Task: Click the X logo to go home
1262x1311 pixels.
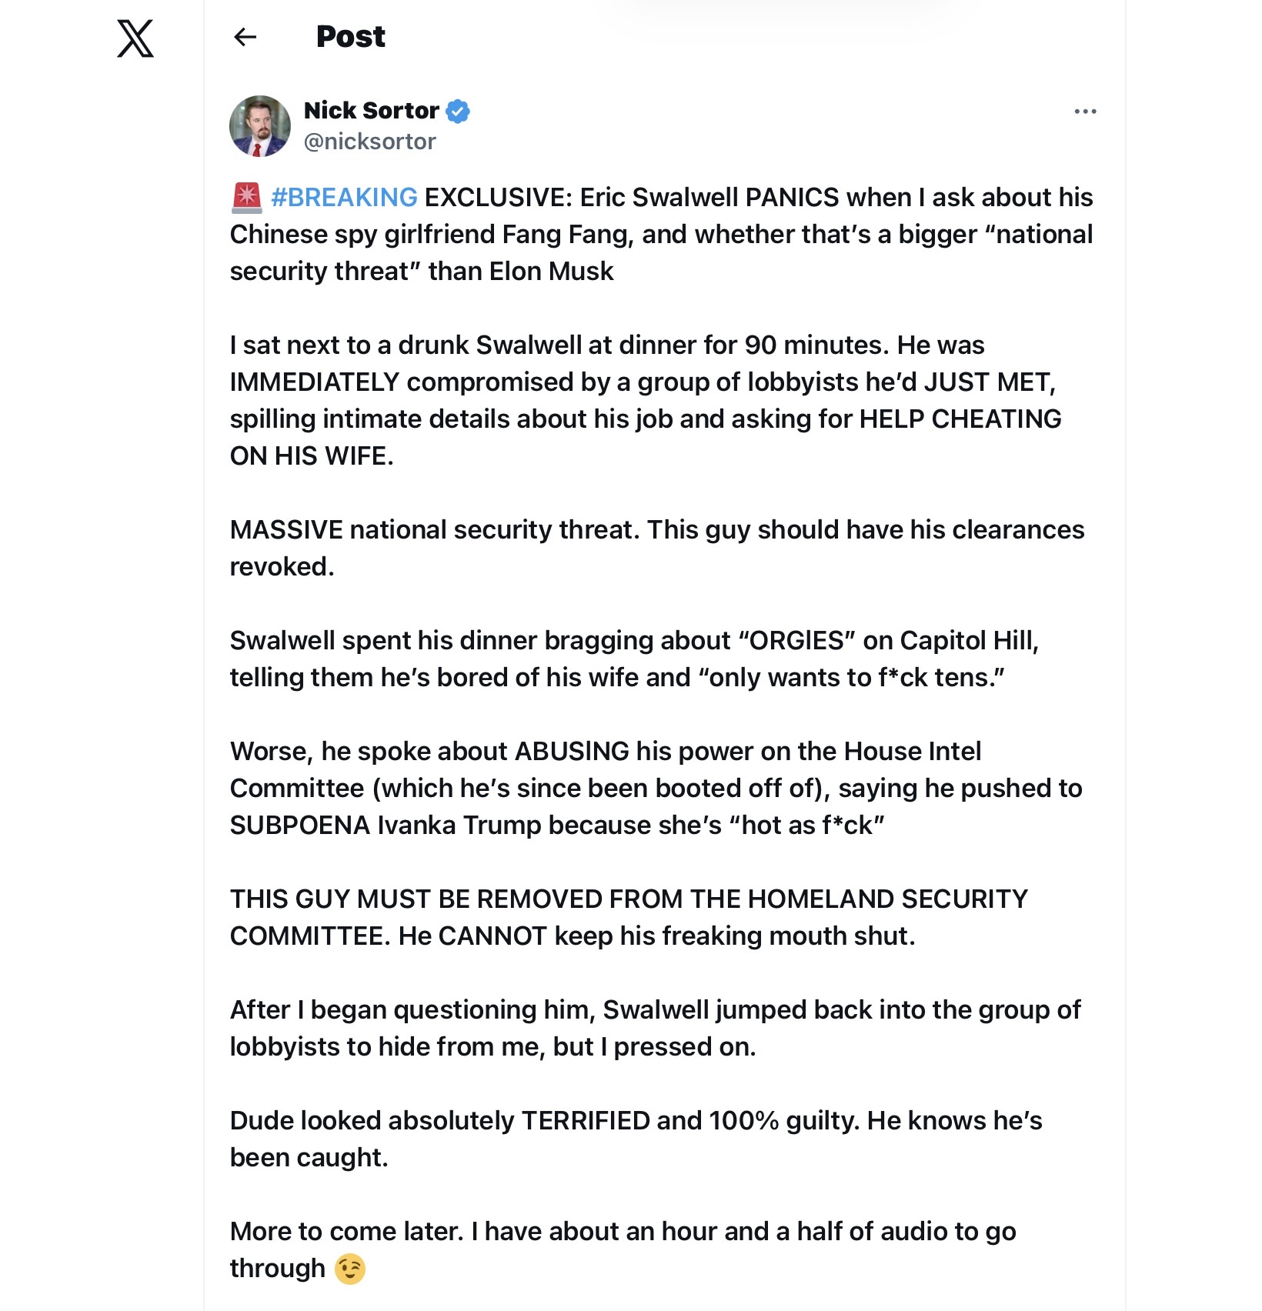Action: [x=135, y=38]
